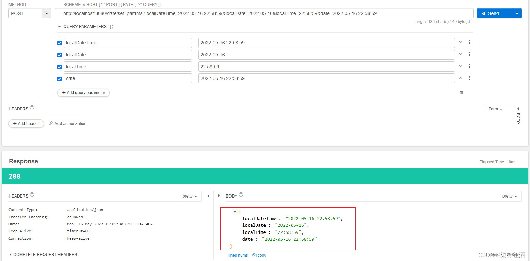Image resolution: width=530 pixels, height=261 pixels.
Task: Click the Elapsed Time: 10ms text
Action: tap(498, 162)
